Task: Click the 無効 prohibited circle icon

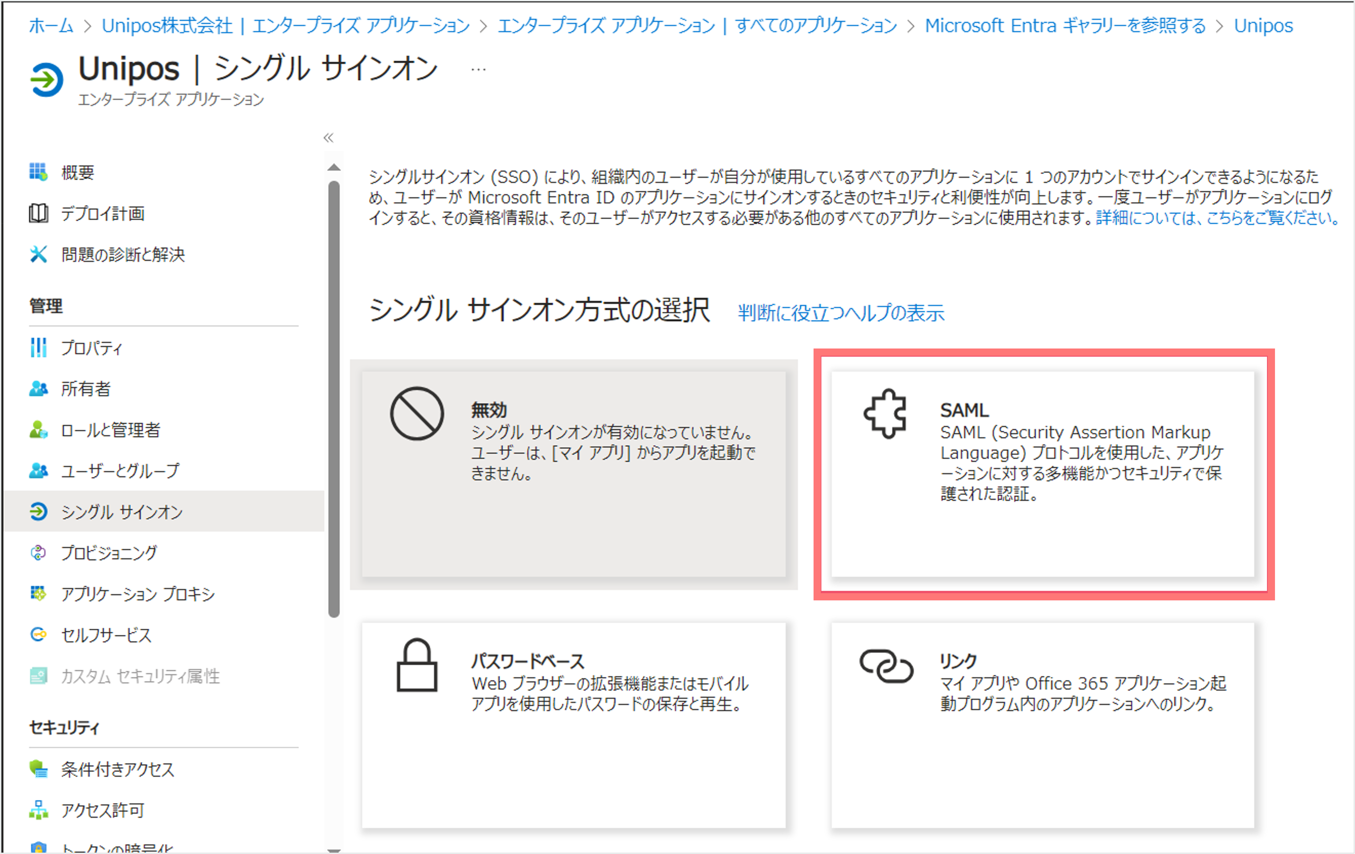Action: (417, 413)
